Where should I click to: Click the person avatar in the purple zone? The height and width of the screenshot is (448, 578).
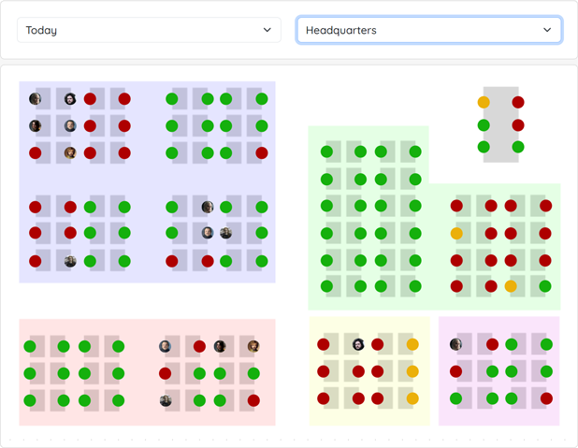tap(456, 344)
